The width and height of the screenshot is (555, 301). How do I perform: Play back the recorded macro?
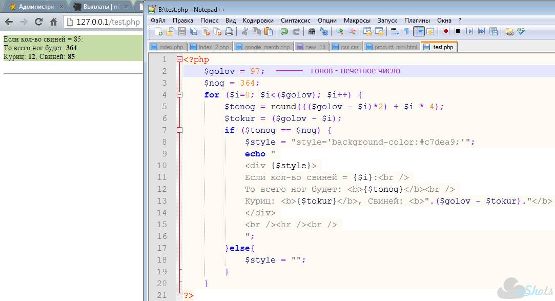tap(470, 31)
